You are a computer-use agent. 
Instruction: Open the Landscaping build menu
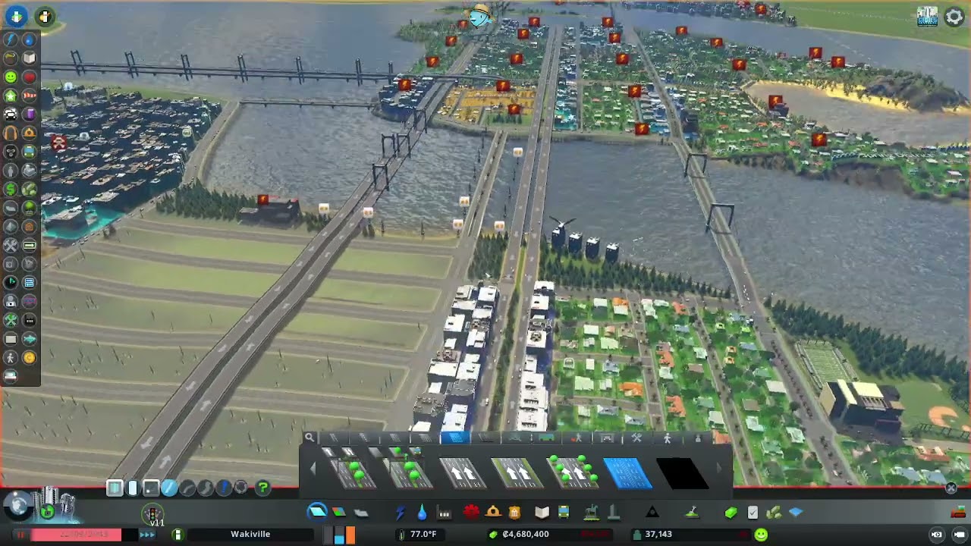click(x=692, y=513)
